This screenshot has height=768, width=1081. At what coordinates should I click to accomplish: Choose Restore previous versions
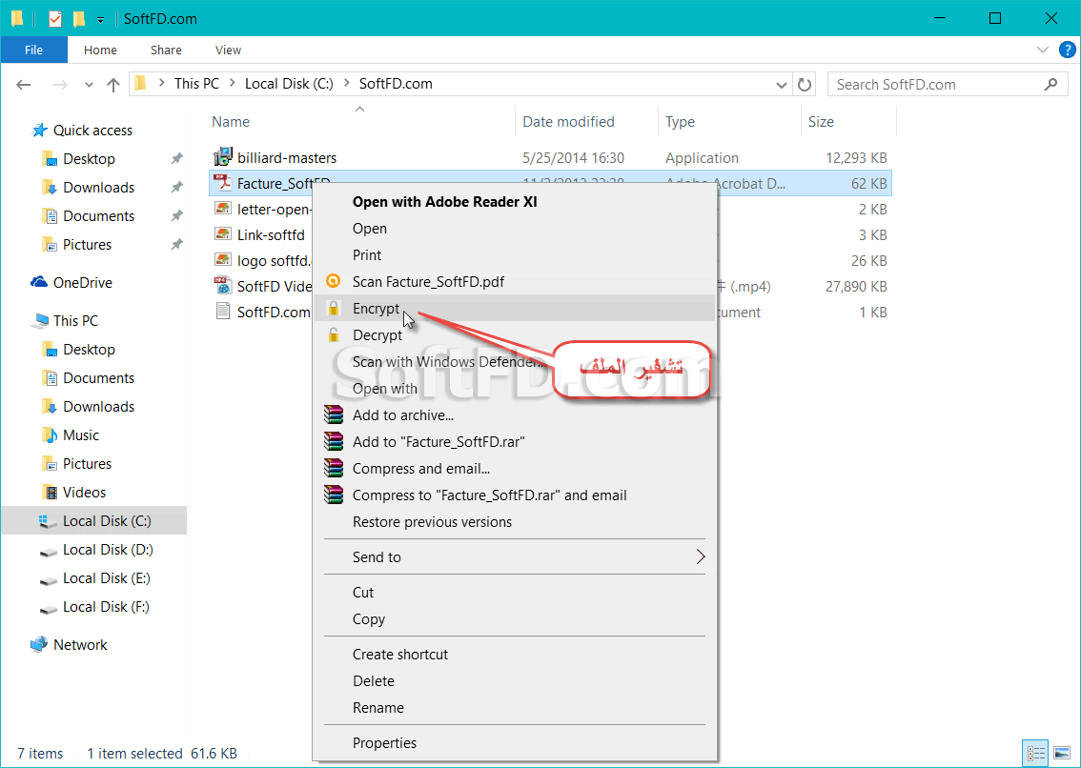pyautogui.click(x=515, y=522)
